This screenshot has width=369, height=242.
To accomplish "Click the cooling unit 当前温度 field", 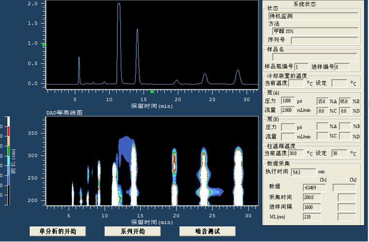I will [x=296, y=83].
